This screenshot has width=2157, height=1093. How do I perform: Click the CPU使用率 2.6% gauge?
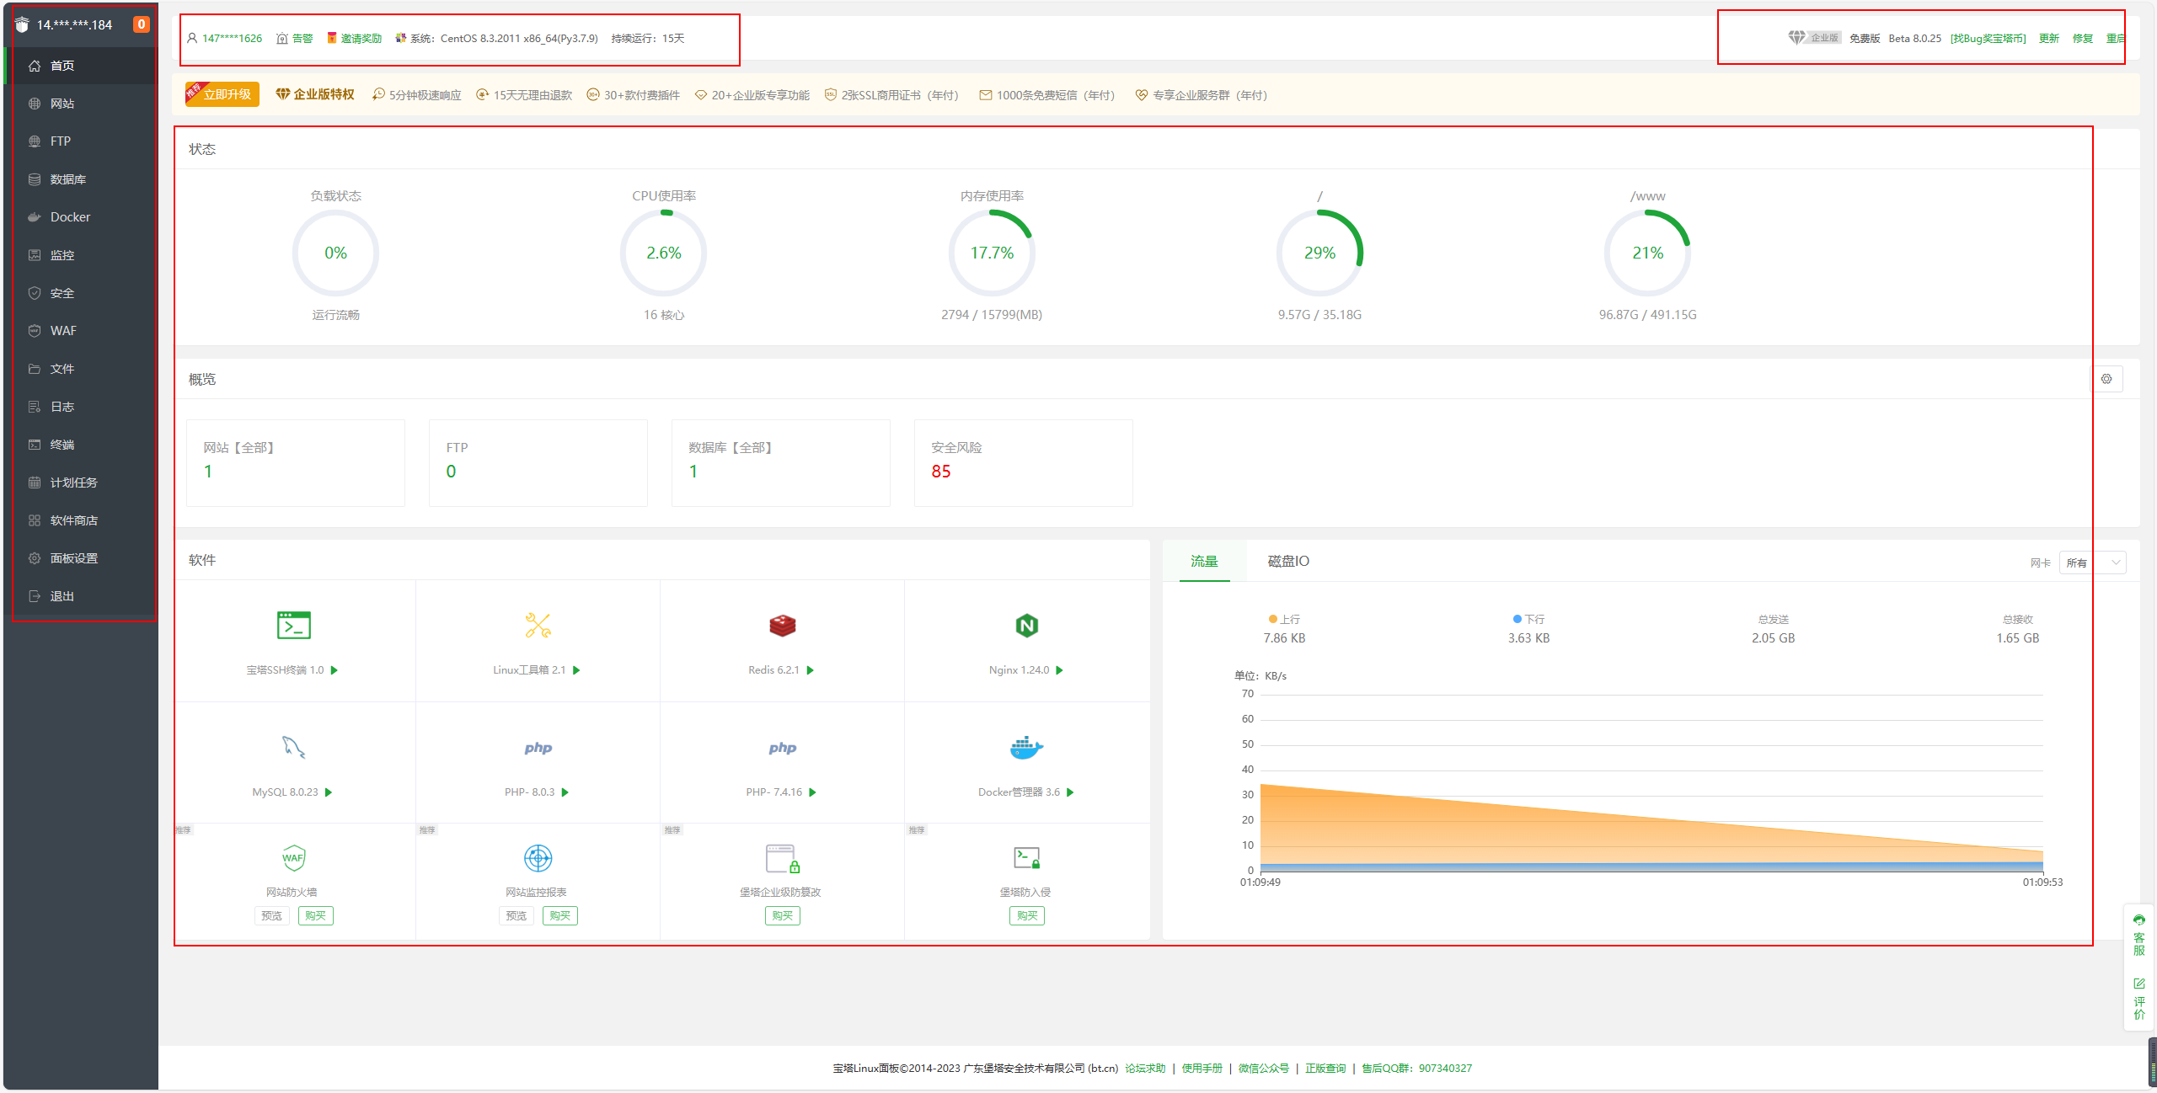point(663,253)
